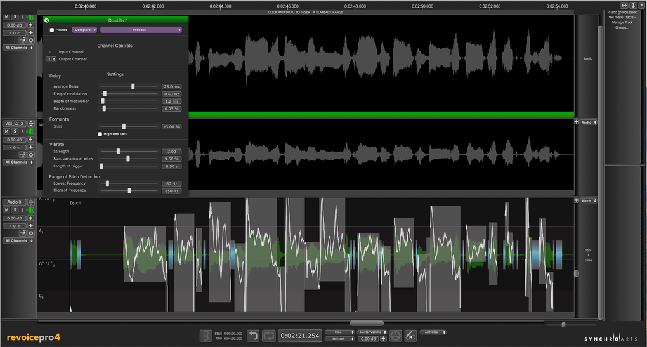Screen dimensions: 647x347
Task: Adjust the Lowest Frequency slider
Action: [x=107, y=183]
